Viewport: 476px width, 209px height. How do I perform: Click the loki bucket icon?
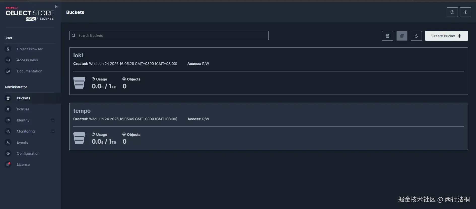point(79,83)
